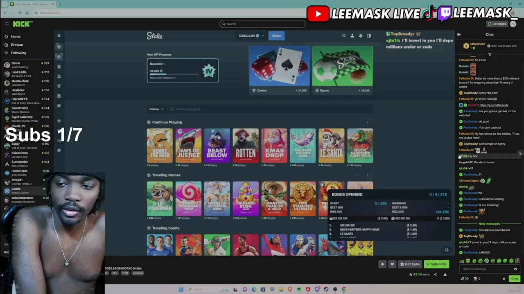Expand the Casino search filter dropdown
The image size is (524, 294).
tap(156, 109)
